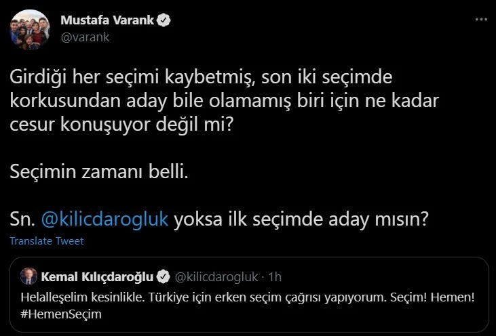The image size is (496, 336).
Task: Open the @kilicdarogluk mention in the tweet text
Action: click(x=104, y=221)
